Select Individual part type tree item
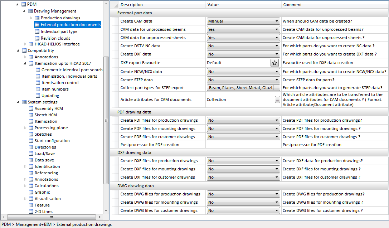The image size is (389, 228). 59,31
